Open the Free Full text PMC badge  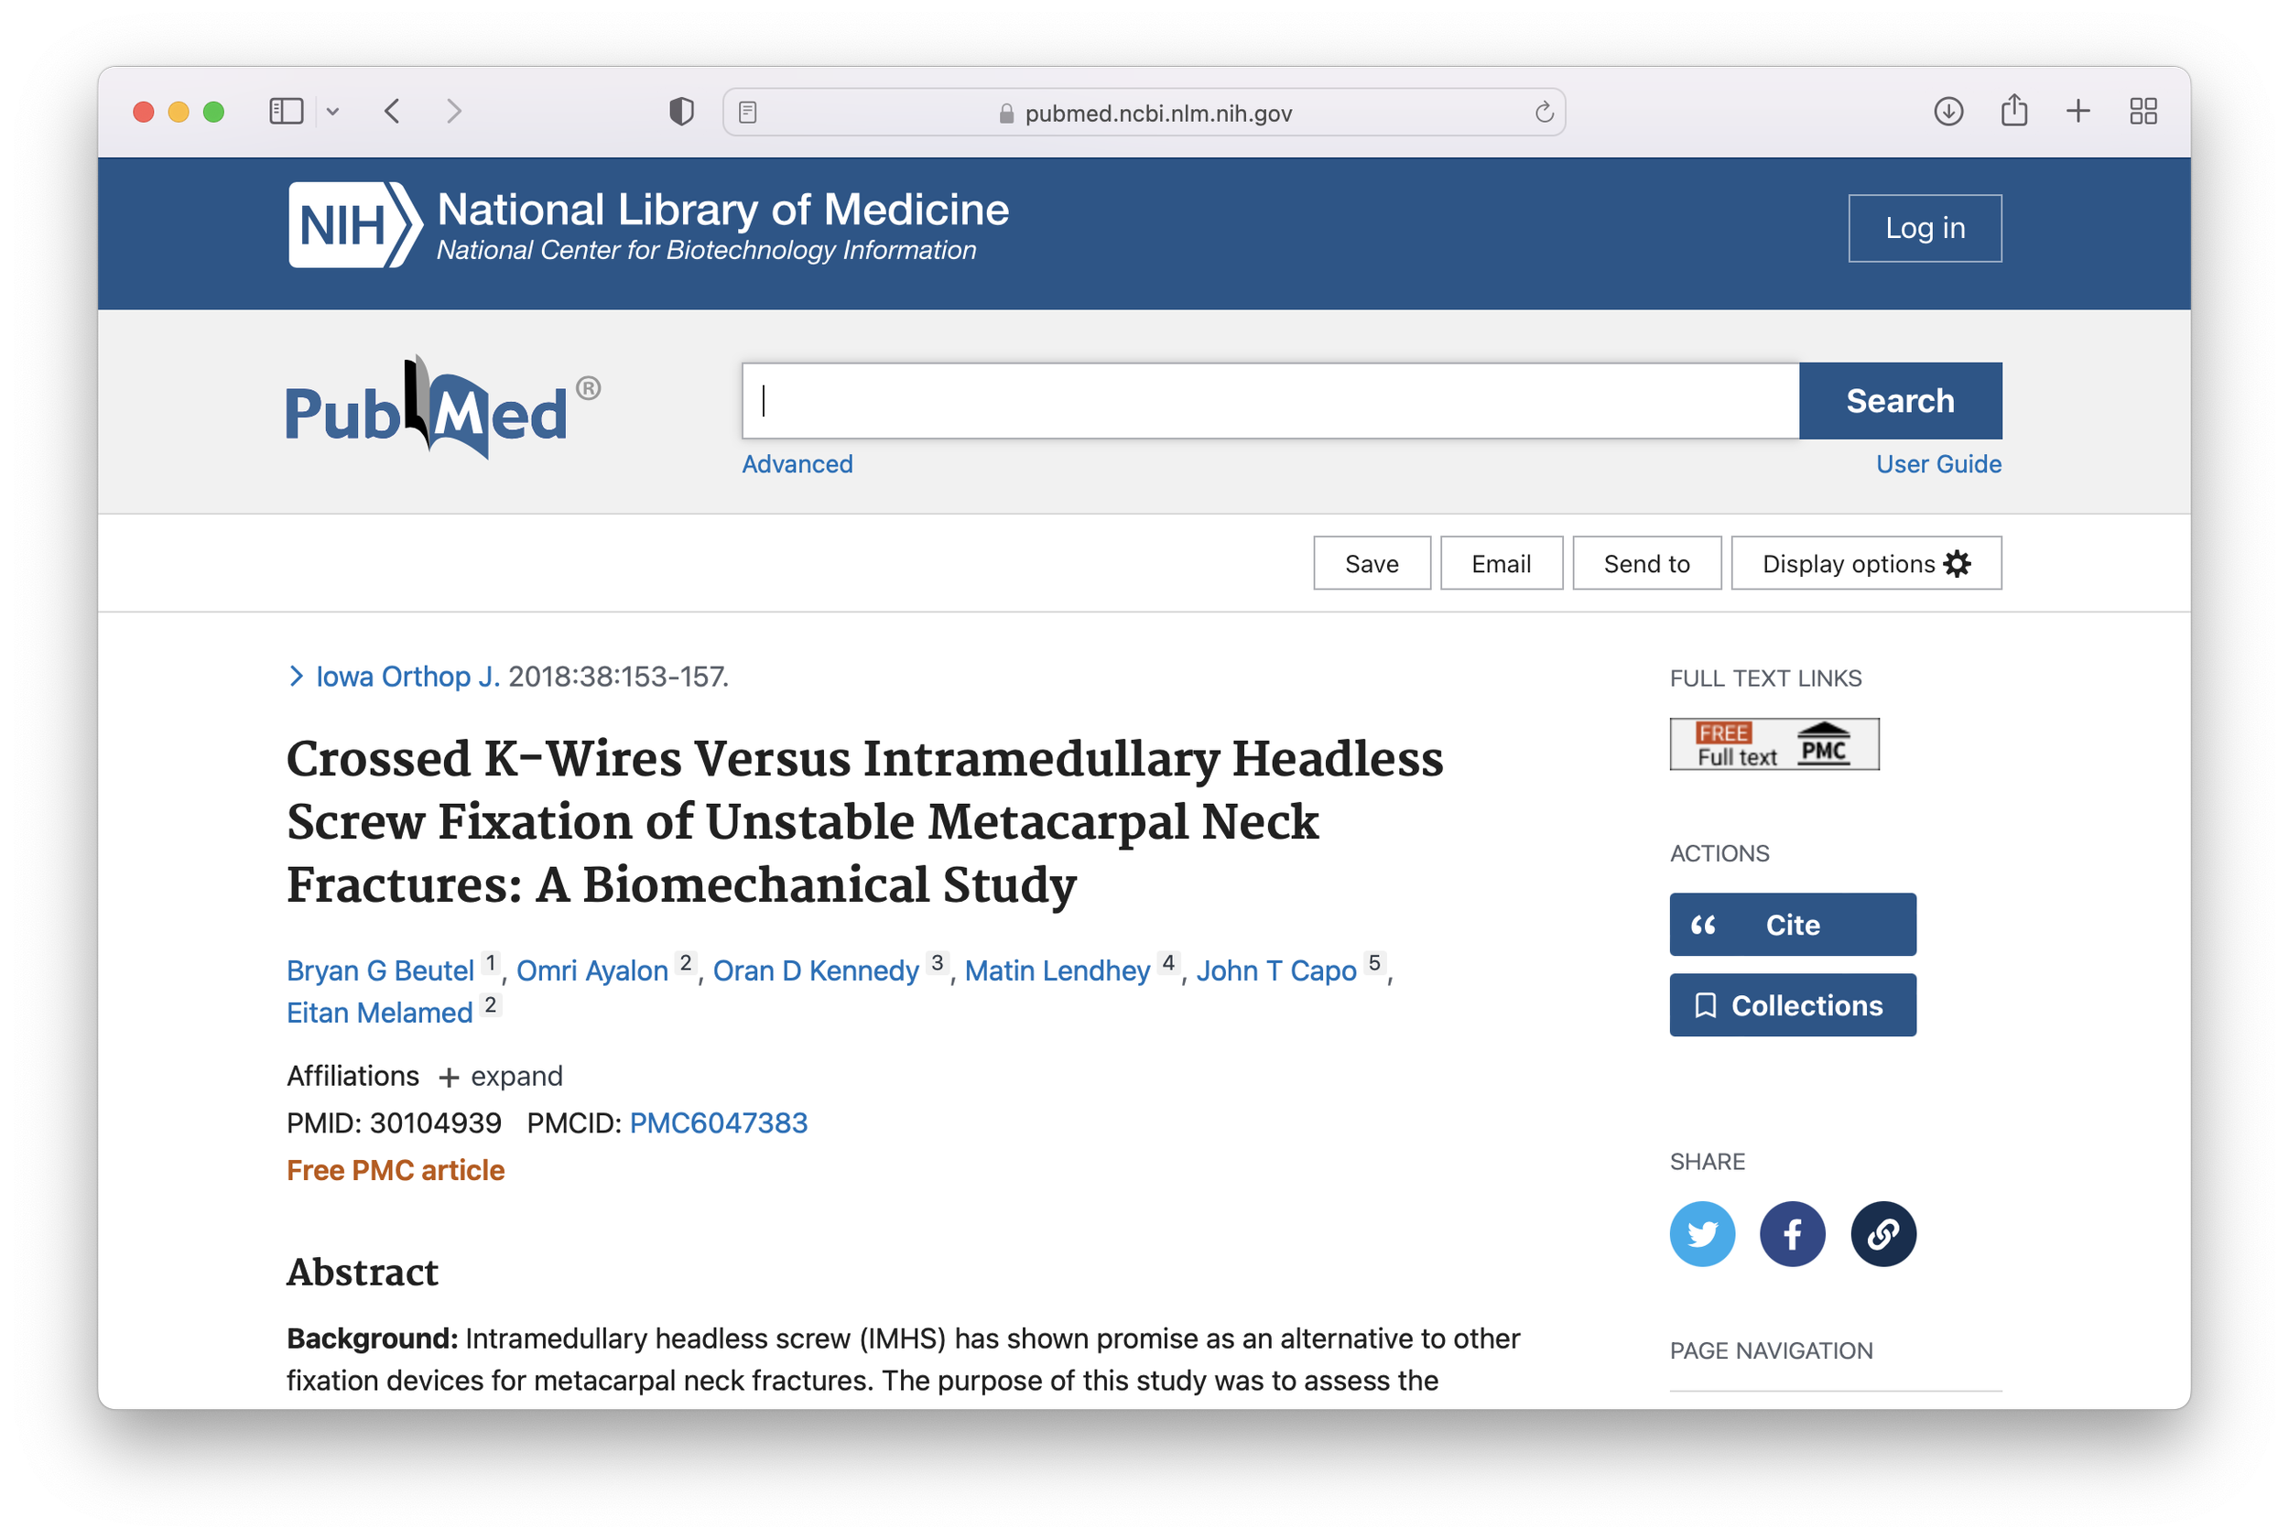(1774, 744)
